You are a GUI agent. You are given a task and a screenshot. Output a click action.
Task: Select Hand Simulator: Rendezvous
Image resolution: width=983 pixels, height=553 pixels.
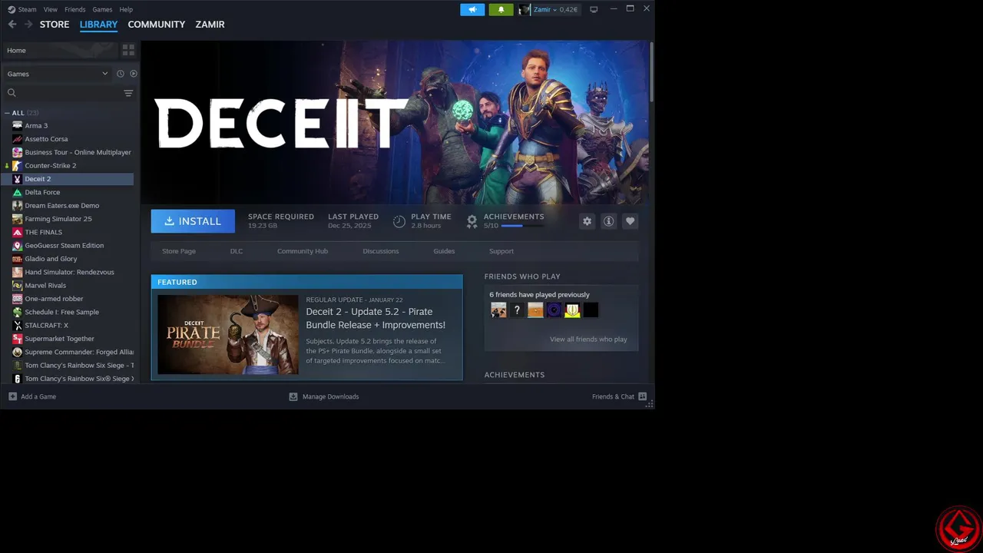point(69,272)
